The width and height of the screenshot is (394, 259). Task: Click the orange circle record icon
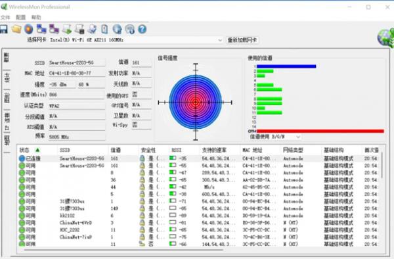[x=29, y=29]
